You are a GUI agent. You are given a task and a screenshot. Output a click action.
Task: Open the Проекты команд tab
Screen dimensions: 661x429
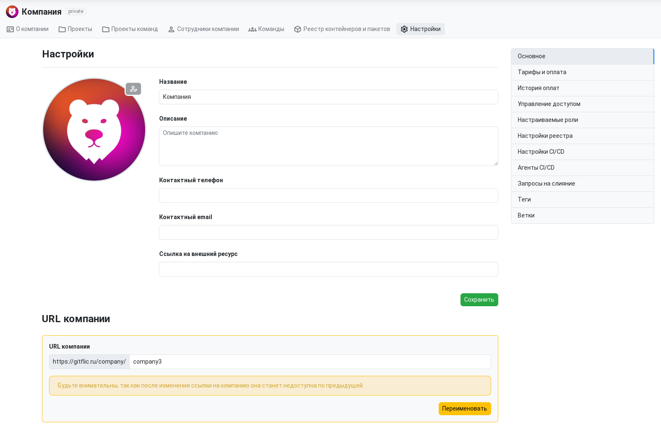130,29
